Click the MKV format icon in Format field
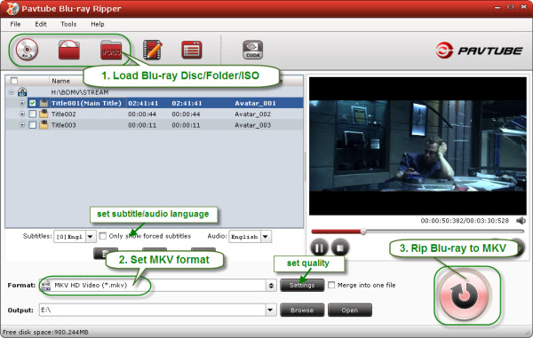Image resolution: width=533 pixels, height=338 pixels. (x=46, y=286)
